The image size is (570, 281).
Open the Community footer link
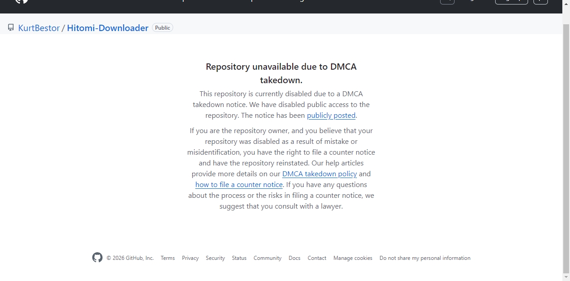[x=267, y=258]
